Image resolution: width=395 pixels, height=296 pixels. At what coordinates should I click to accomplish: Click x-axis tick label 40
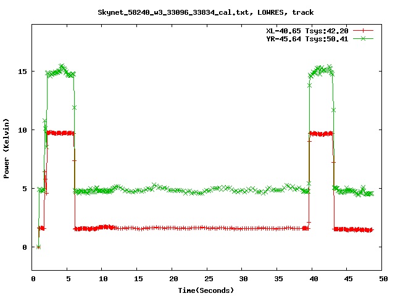click(x=314, y=279)
